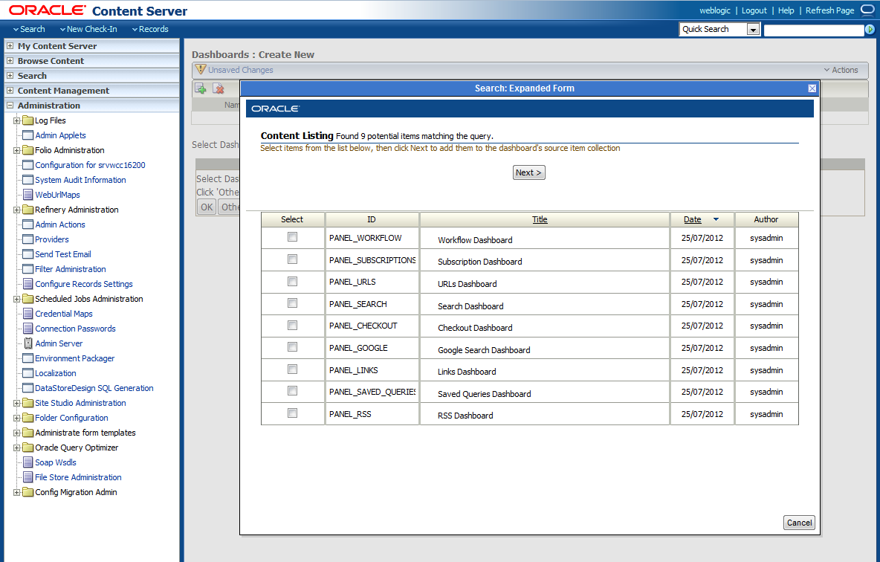Check the PANEL_WORKFLOW select checkbox
The width and height of the screenshot is (880, 562).
[x=292, y=236]
